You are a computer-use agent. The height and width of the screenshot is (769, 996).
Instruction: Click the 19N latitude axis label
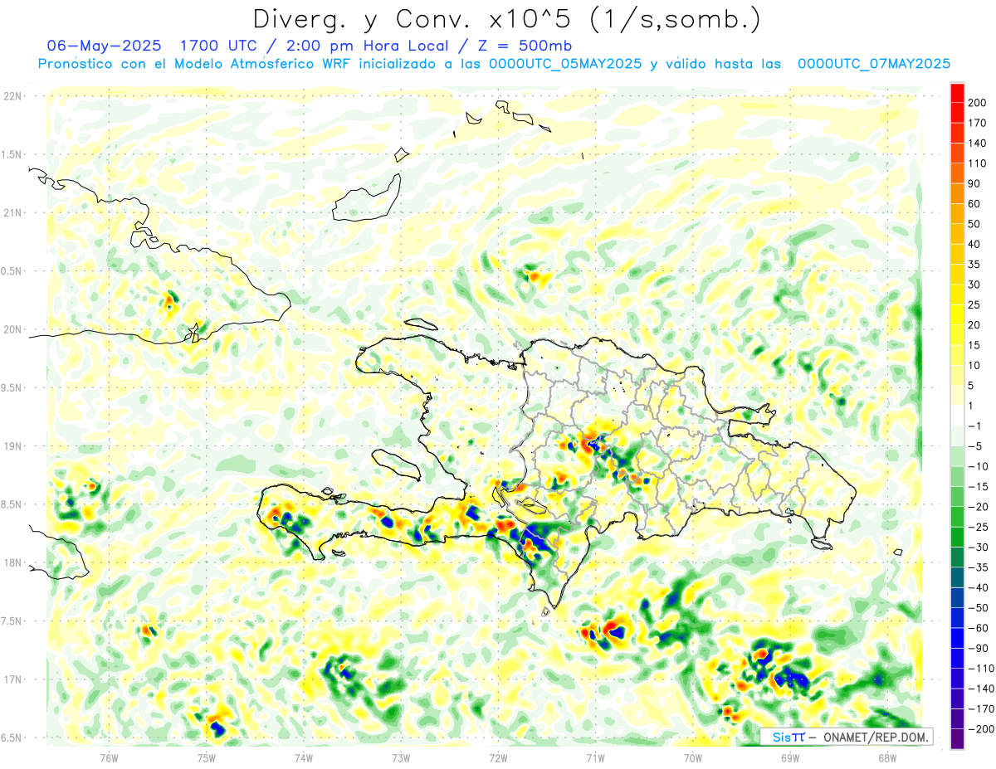[12, 445]
